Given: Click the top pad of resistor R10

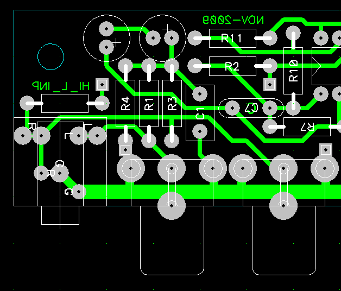Looking at the screenshot, I should (x=293, y=33).
